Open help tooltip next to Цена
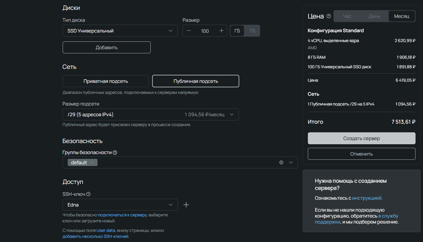423x242 pixels. [329, 16]
